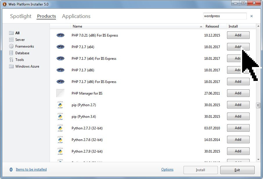Screen dimensions: 263x179
Task: Click the Tools wrench icon
Action: [11, 59]
